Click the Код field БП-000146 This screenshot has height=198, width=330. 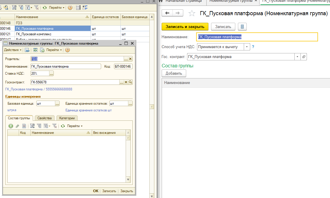pyautogui.click(x=123, y=66)
